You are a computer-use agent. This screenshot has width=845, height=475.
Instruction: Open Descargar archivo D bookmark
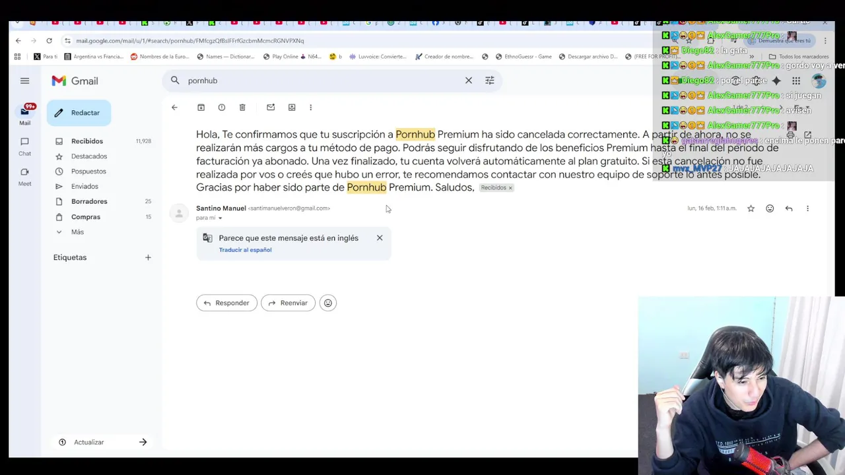588,57
